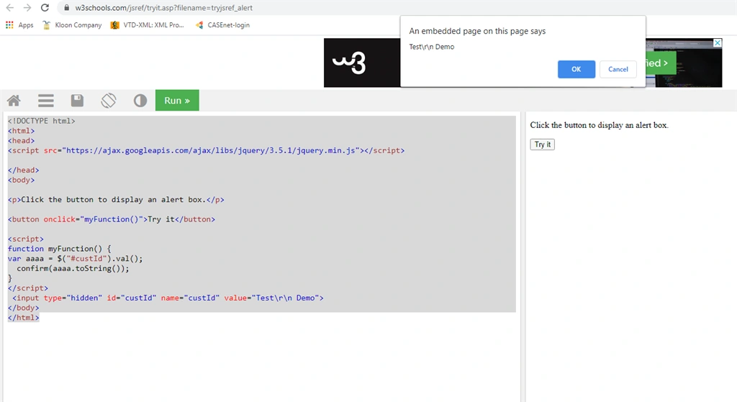This screenshot has width=737, height=402.
Task: Click the Try it button in preview
Action: coord(543,144)
